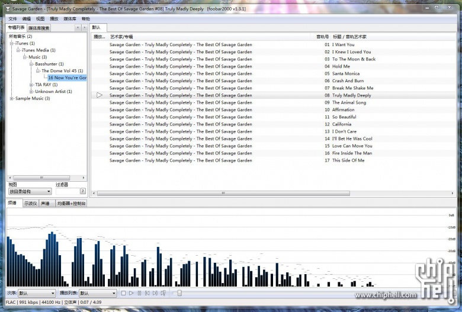462x312 pixels.
Task: Expand the Unknown Artist node
Action: point(31,92)
